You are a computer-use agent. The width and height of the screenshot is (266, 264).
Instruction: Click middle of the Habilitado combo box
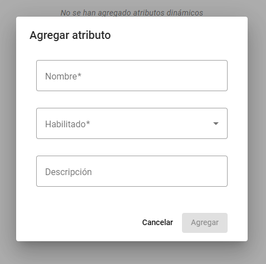pyautogui.click(x=132, y=123)
